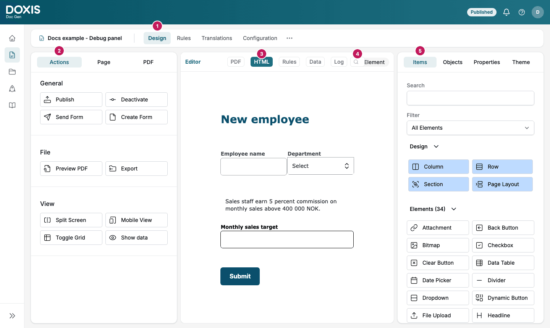The image size is (550, 328).
Task: Open notifications bell icon
Action: pos(506,12)
